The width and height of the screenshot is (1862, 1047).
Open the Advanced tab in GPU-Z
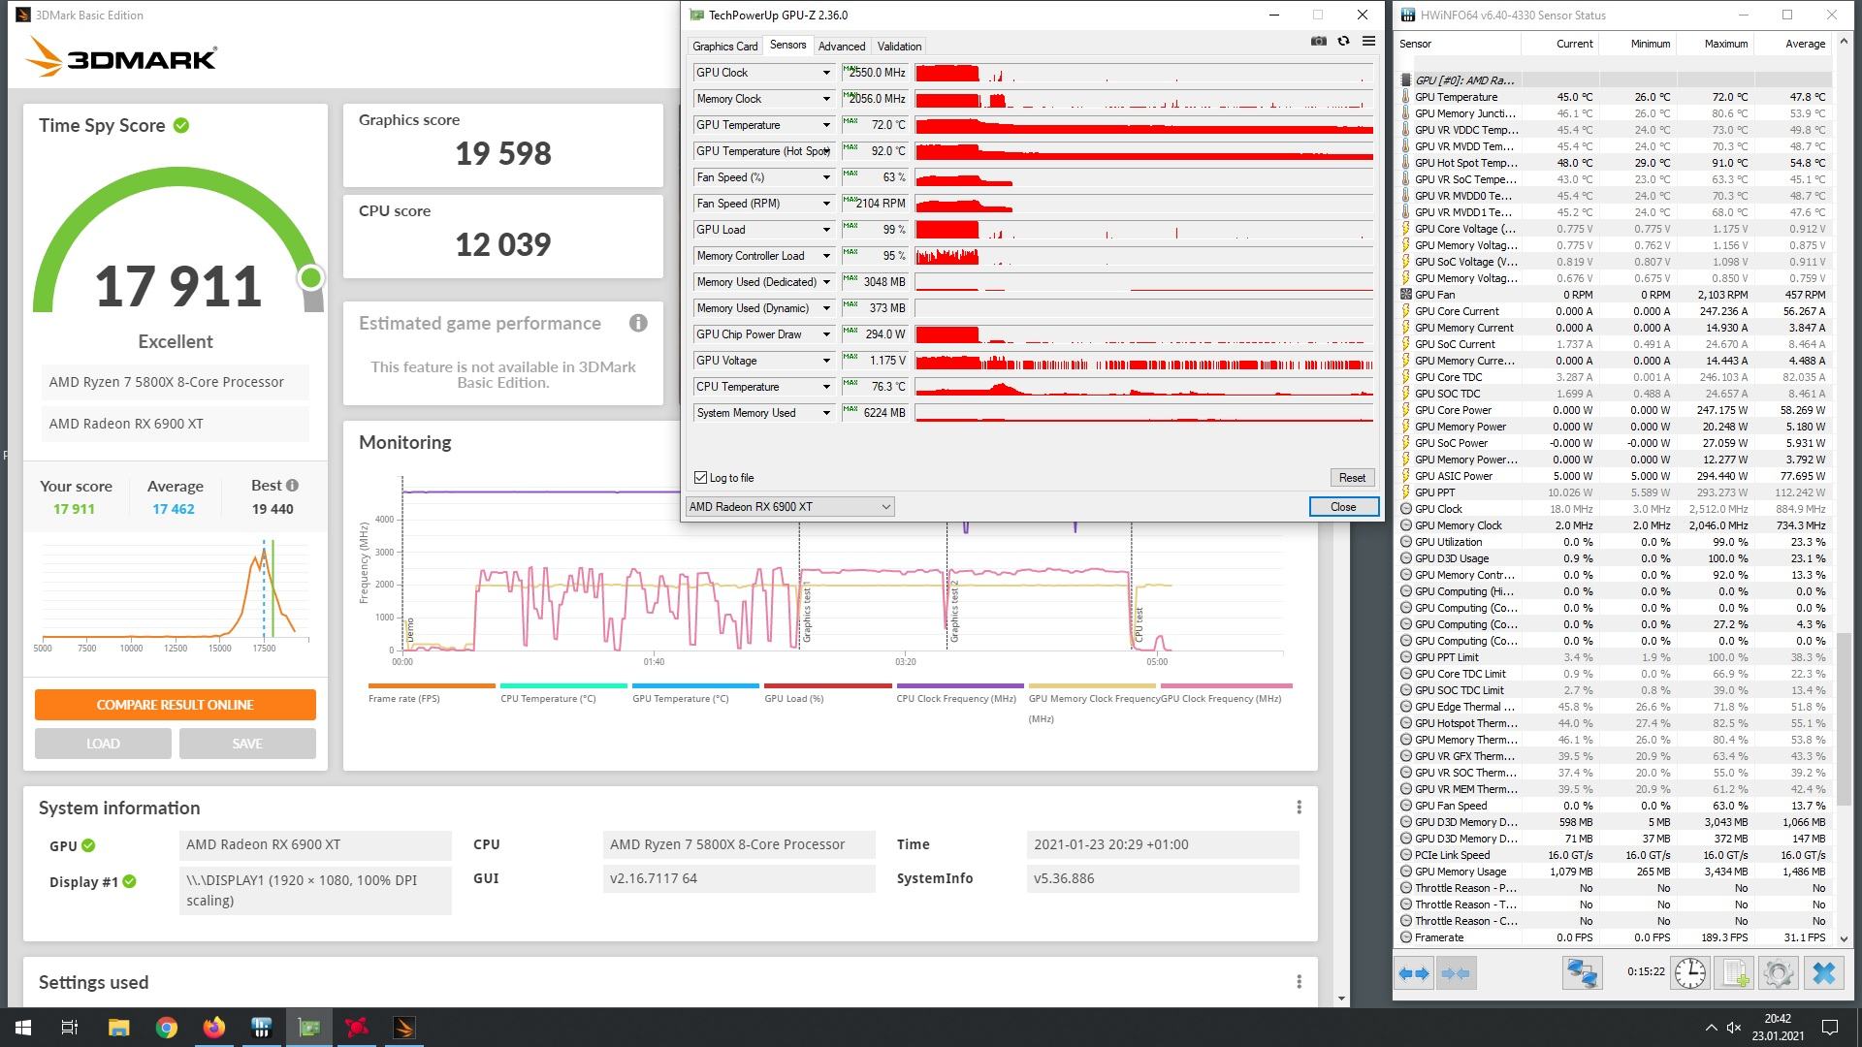coord(840,46)
